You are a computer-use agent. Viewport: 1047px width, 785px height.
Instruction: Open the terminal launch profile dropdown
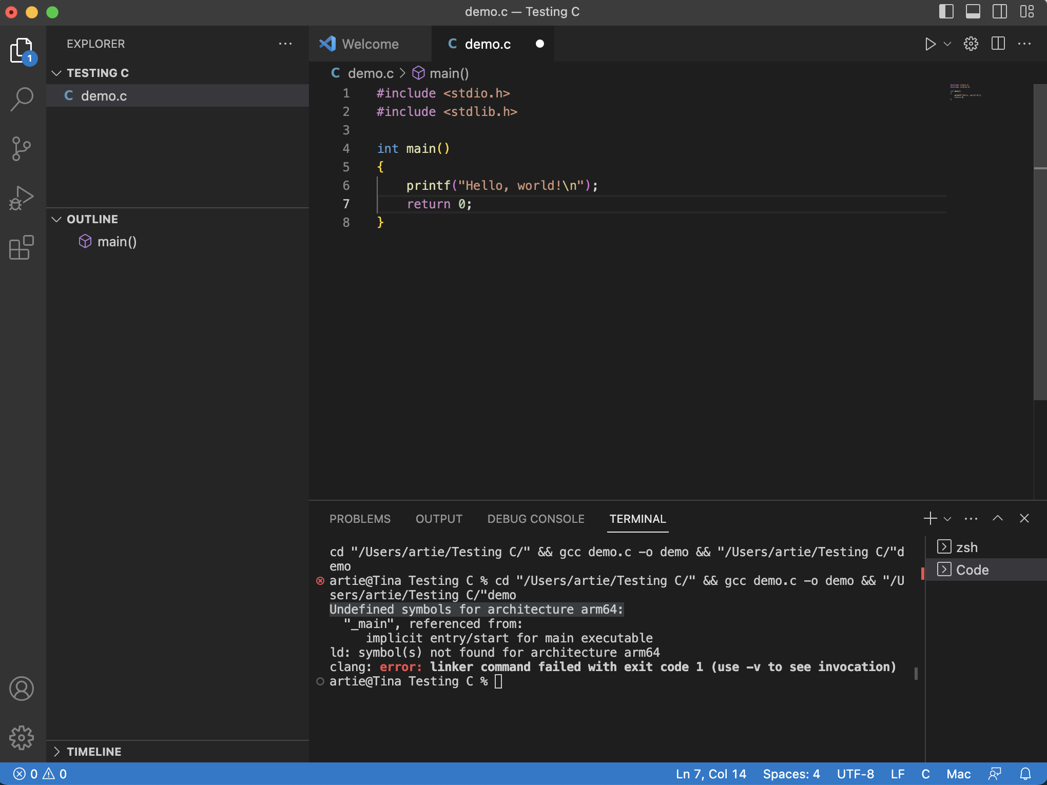click(947, 519)
